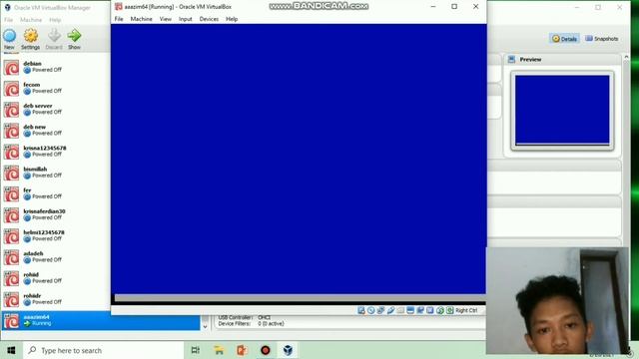Launch File Explorer from the taskbar
Image resolution: width=639 pixels, height=359 pixels.
219,350
